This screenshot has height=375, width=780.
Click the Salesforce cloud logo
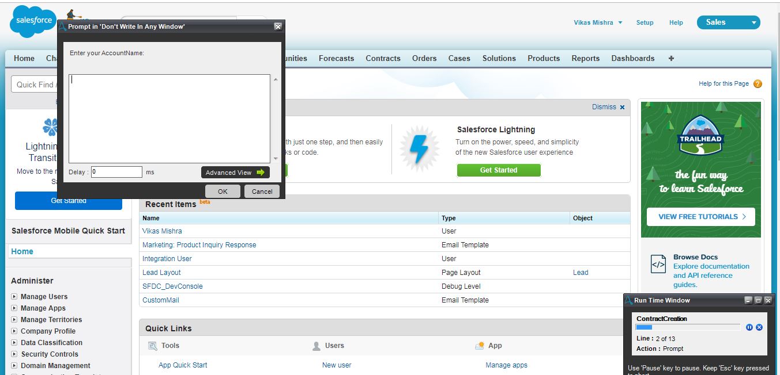coord(33,21)
